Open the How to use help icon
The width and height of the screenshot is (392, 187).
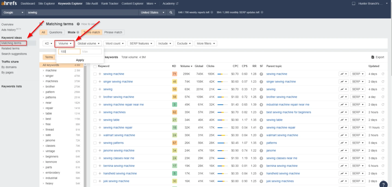78,24
